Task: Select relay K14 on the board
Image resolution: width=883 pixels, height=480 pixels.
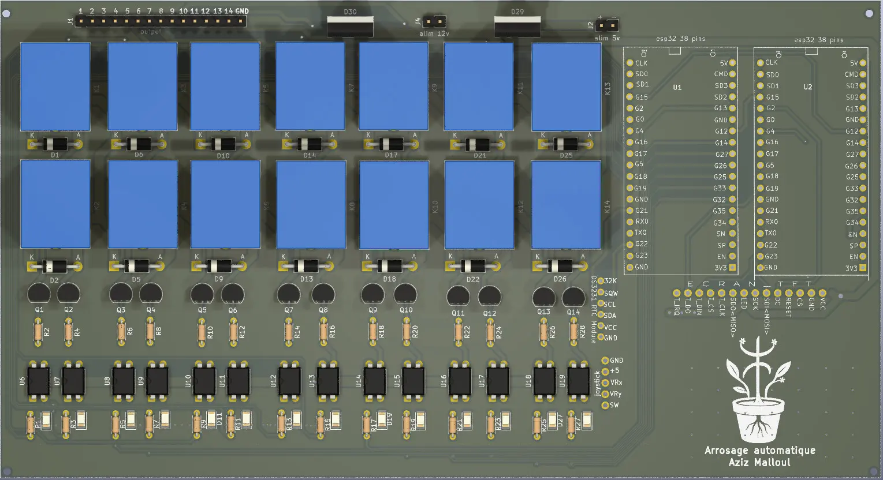Action: [x=567, y=205]
